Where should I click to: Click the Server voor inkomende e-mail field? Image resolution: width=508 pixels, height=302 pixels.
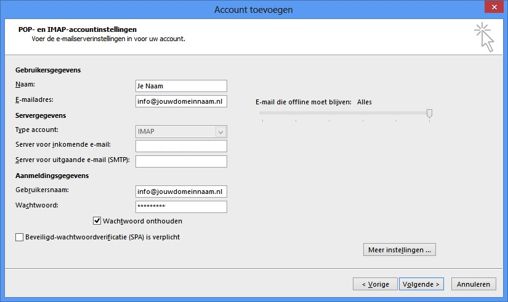point(181,146)
